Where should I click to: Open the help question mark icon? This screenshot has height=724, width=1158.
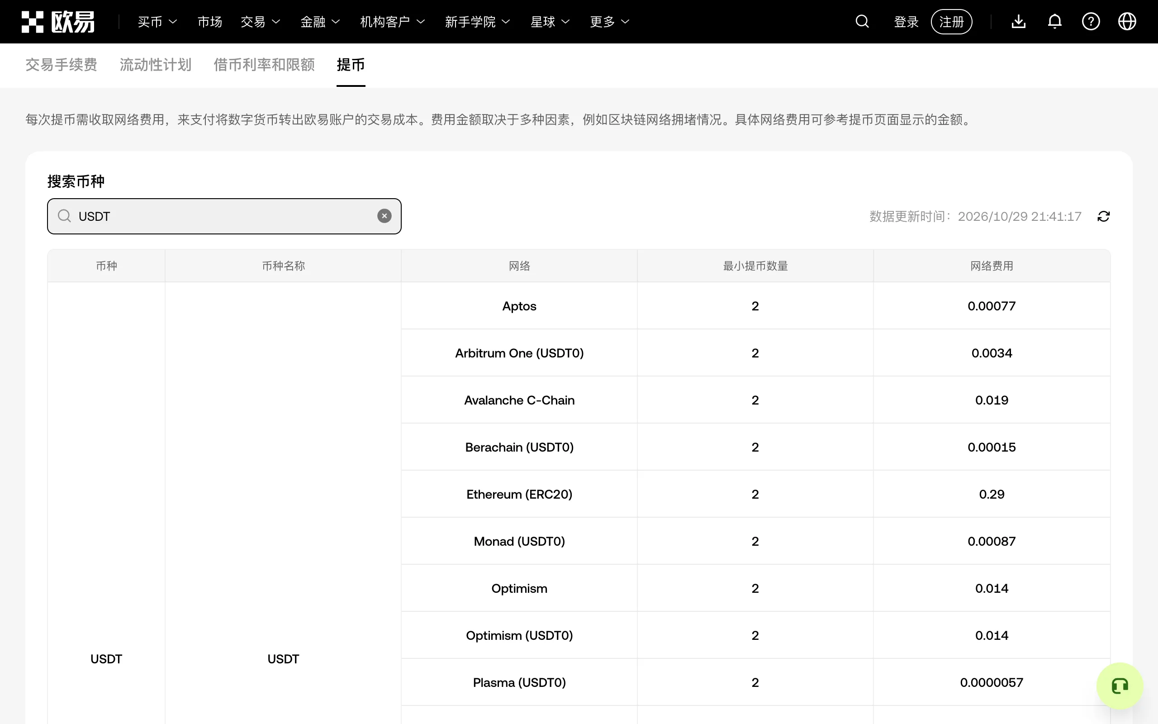pyautogui.click(x=1091, y=22)
